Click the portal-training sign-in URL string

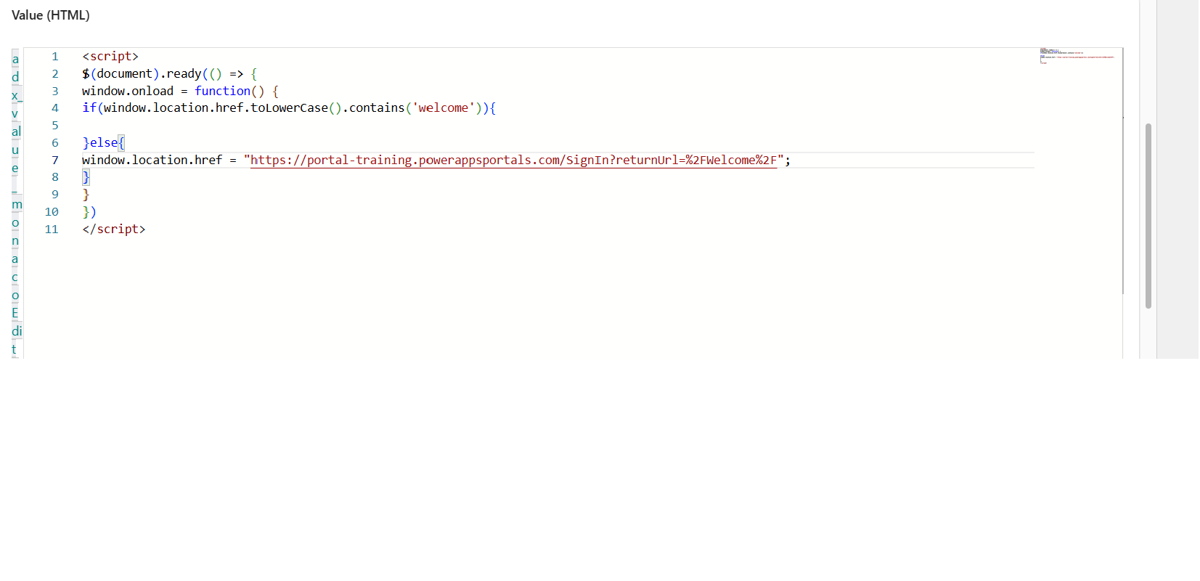(x=513, y=161)
